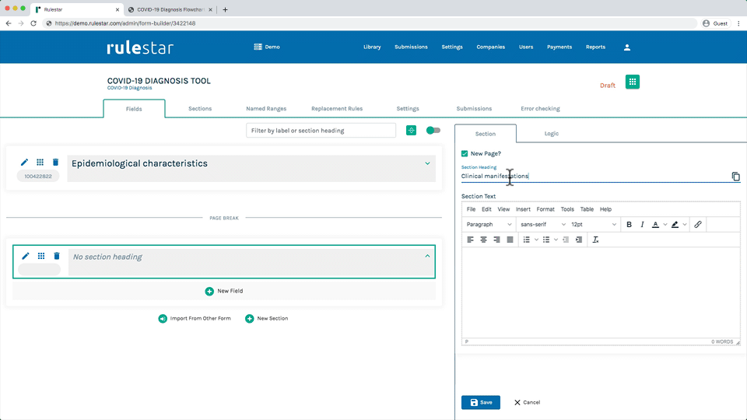
Task: Open Library in the top navigation
Action: (x=372, y=47)
